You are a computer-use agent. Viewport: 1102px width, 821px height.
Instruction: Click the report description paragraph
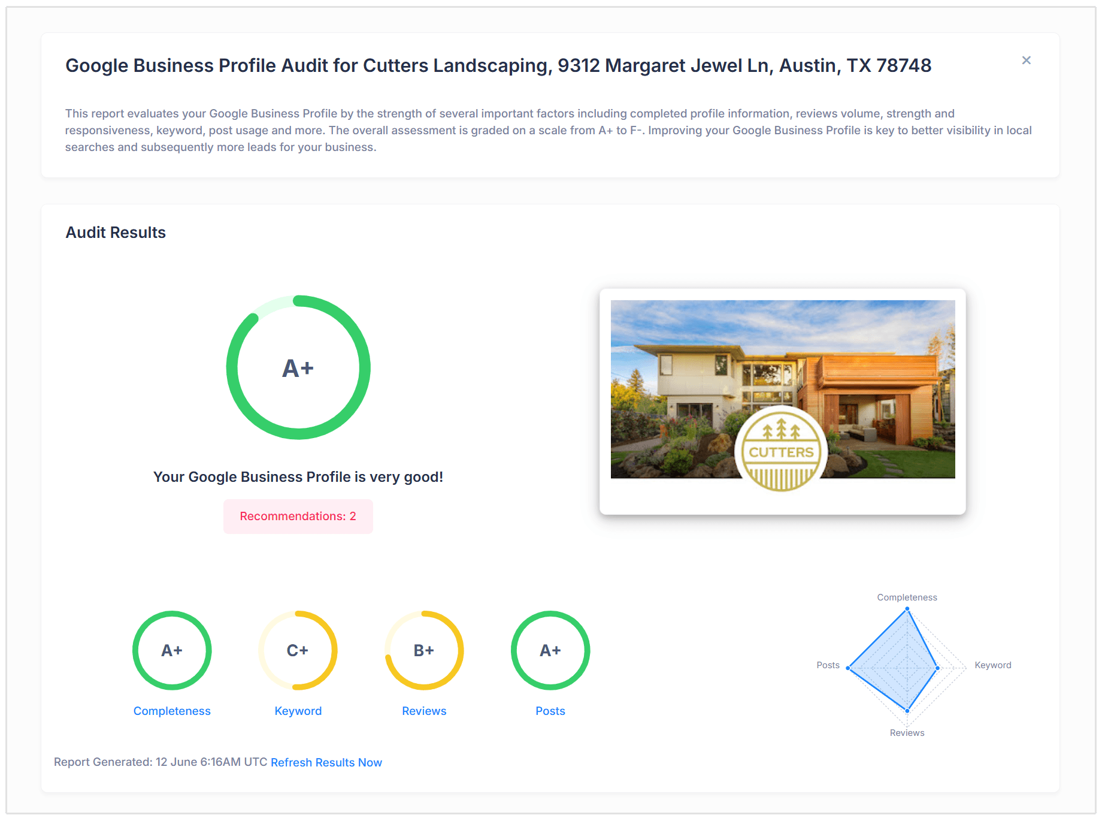point(549,130)
